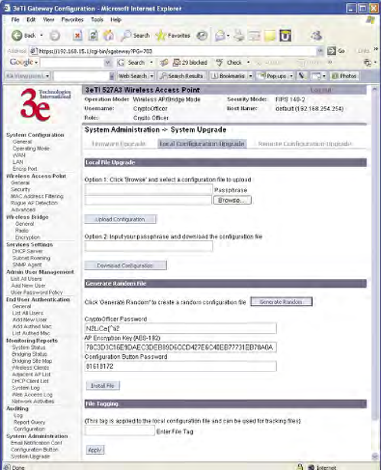The image size is (381, 470).
Task: Expand the Google search field history dropdown
Action: click(108, 62)
